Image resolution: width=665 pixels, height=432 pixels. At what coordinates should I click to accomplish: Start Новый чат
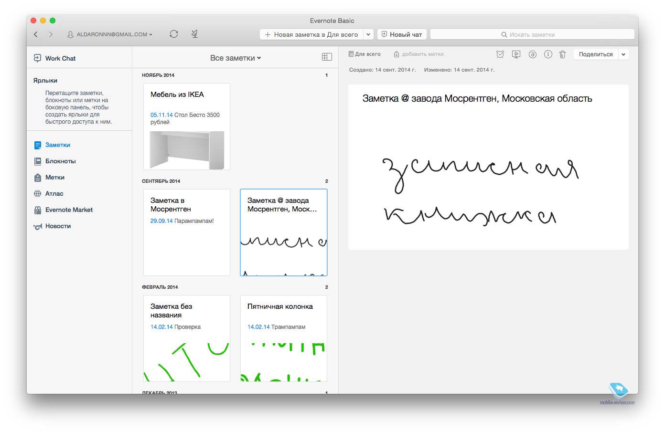[402, 34]
